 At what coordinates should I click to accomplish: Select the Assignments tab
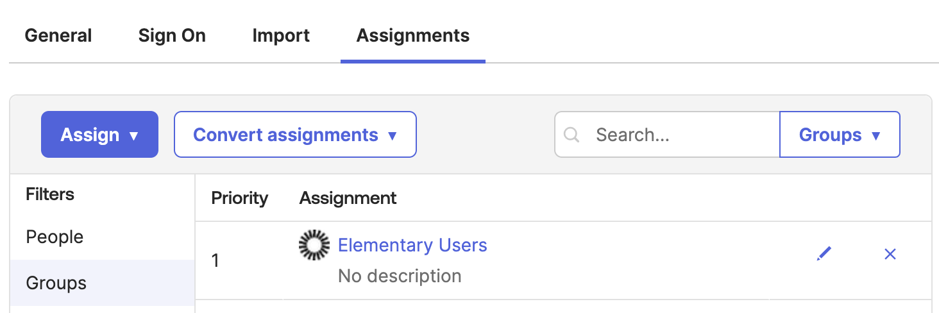point(413,35)
